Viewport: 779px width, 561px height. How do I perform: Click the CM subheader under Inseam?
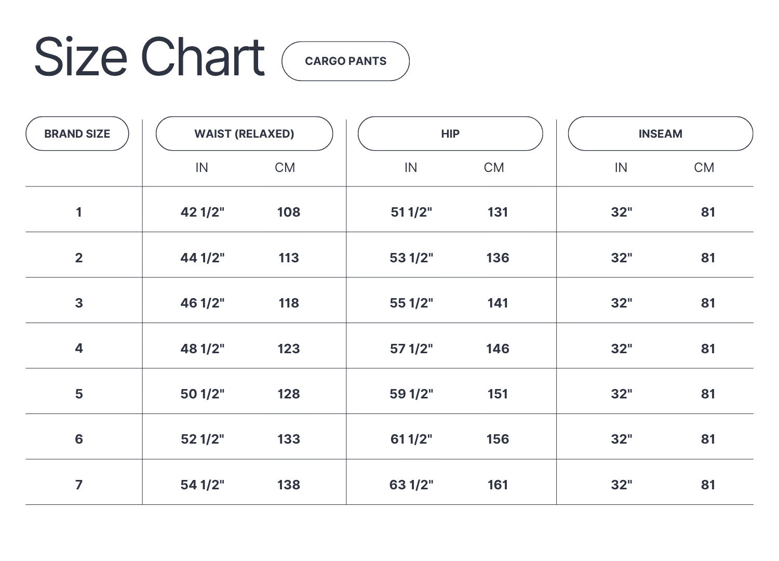(x=704, y=167)
